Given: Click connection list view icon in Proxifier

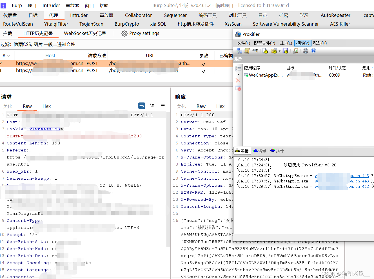Looking at the screenshot, I should [x=238, y=69].
